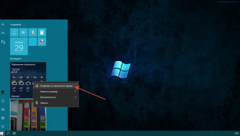This screenshot has width=240, height=136.
Task: Expand the Start menu hamburger button
Action: point(3,24)
